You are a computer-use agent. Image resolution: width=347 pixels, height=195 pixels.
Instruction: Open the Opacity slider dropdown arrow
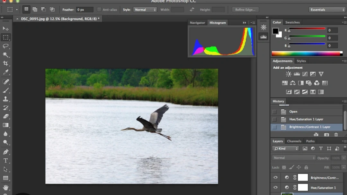coord(344,158)
